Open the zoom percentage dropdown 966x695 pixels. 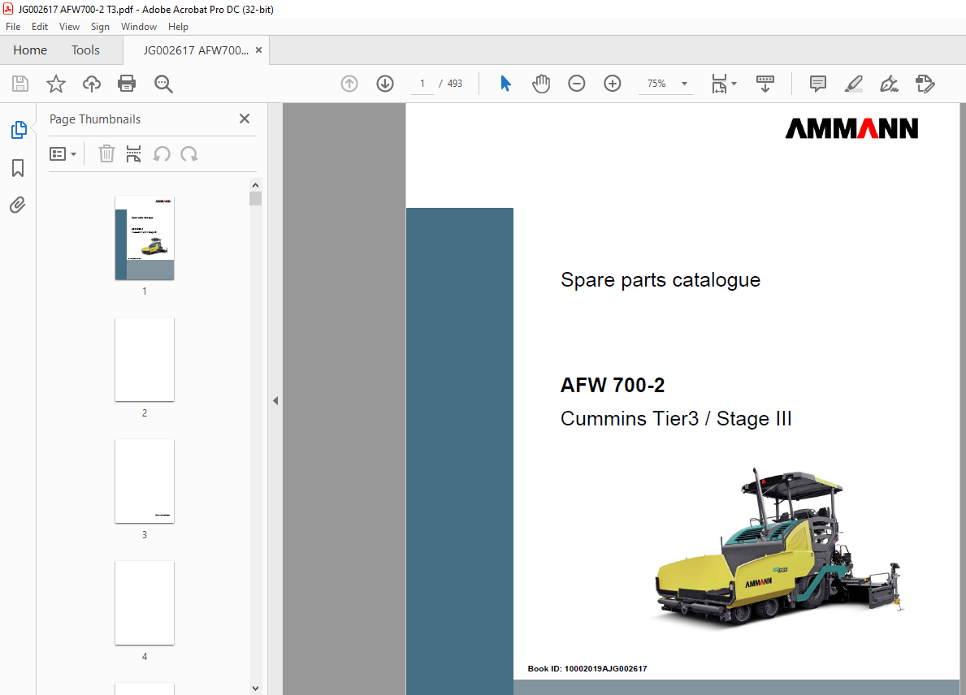[684, 84]
